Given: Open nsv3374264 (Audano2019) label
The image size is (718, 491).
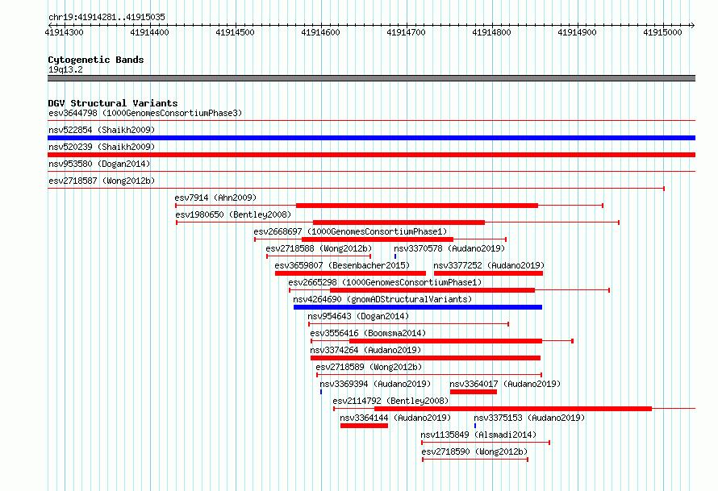Looking at the screenshot, I should tap(365, 350).
